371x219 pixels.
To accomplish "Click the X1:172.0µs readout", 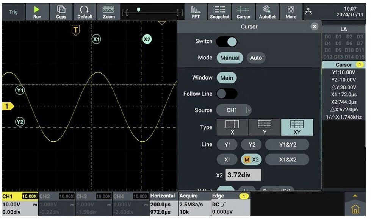I will click(x=344, y=95).
